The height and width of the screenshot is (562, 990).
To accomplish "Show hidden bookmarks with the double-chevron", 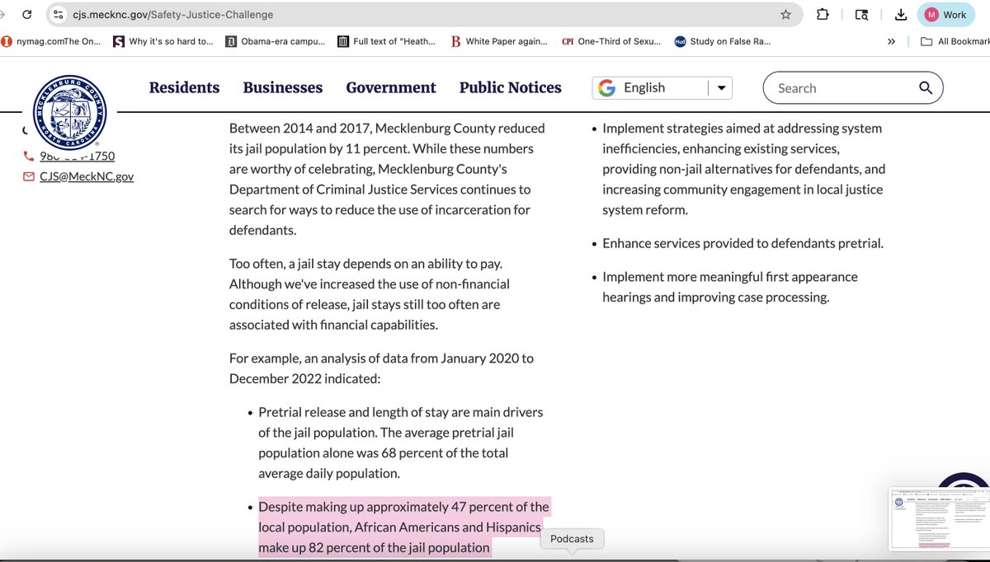I will [891, 41].
